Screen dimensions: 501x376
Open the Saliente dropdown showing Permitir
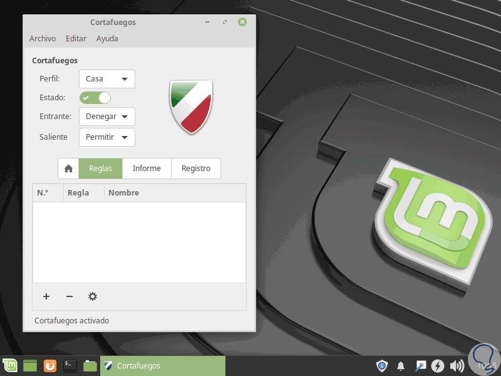pyautogui.click(x=107, y=137)
